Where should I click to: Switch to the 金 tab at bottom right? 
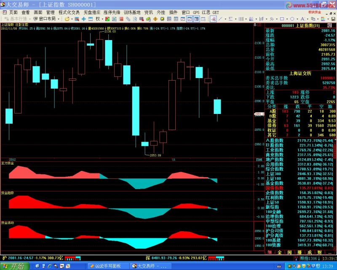coord(279,252)
